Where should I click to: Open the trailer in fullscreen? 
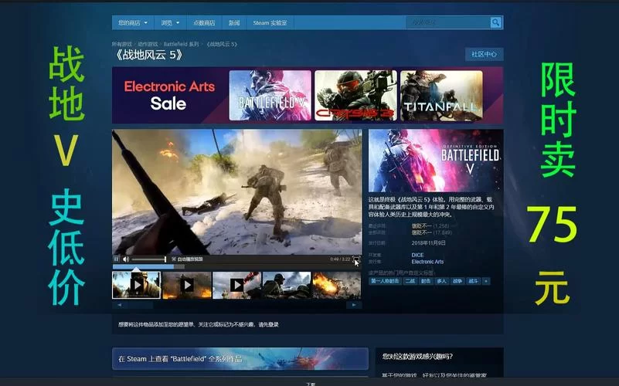point(356,259)
